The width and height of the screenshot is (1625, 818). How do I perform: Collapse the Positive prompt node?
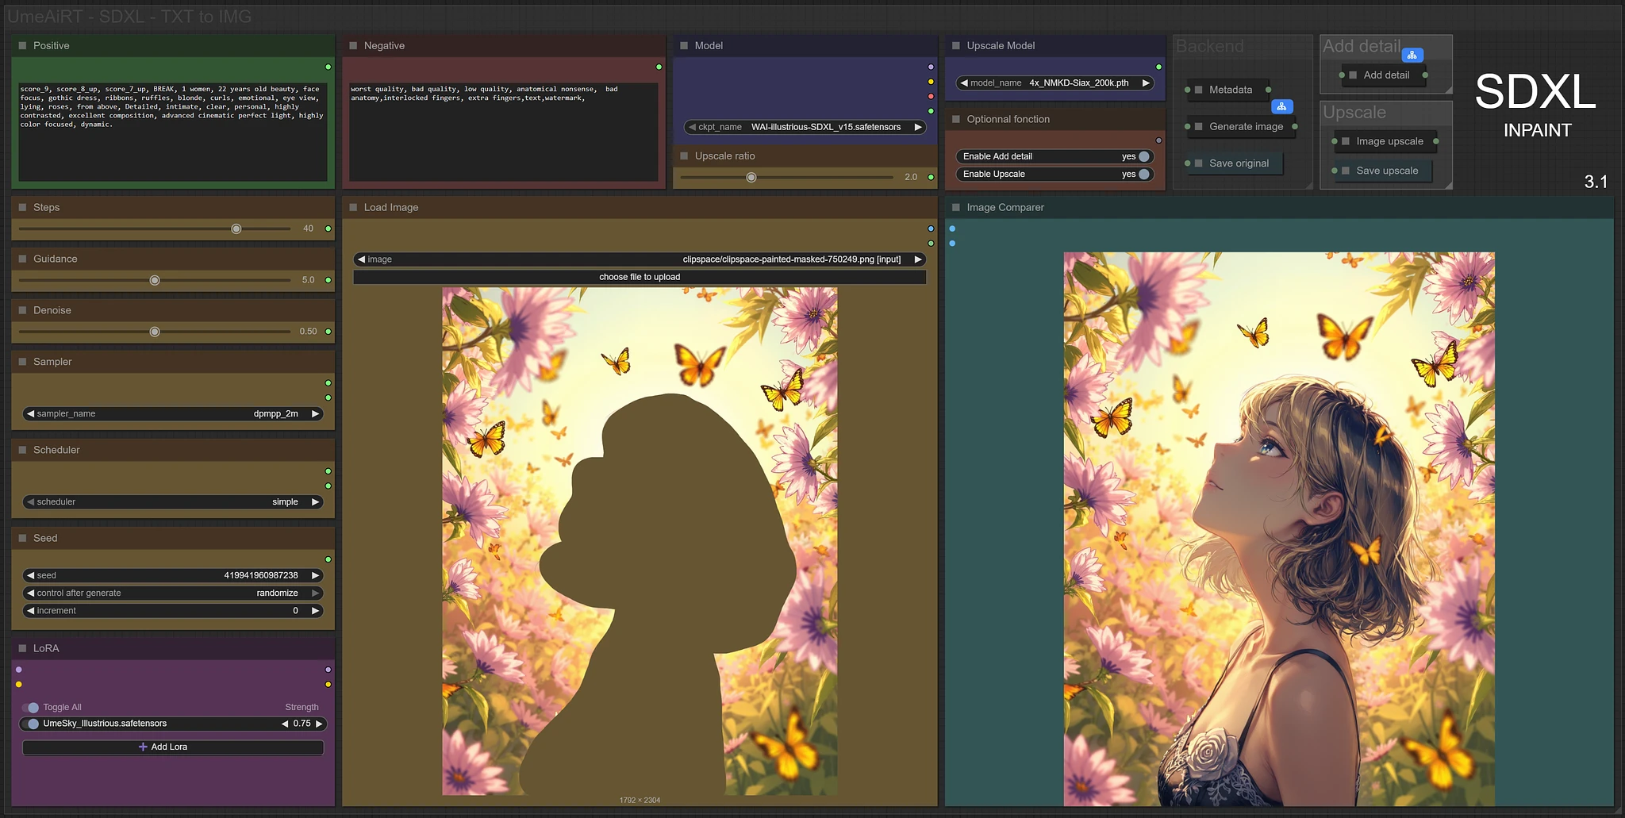[x=21, y=45]
